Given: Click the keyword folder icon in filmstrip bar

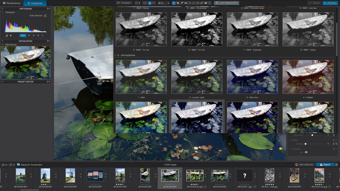Looking at the screenshot, I should [18, 164].
